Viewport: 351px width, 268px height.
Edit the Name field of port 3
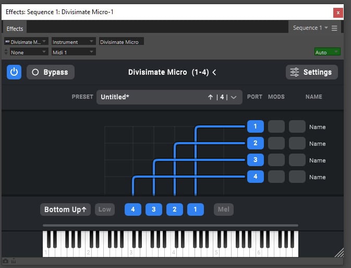tap(318, 160)
